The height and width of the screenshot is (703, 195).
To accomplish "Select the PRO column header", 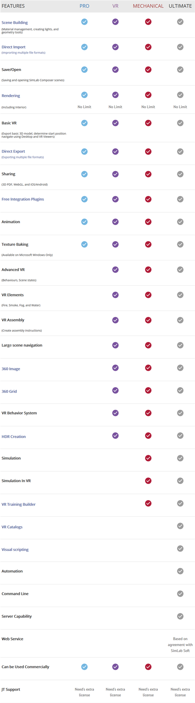I will pyautogui.click(x=84, y=6).
